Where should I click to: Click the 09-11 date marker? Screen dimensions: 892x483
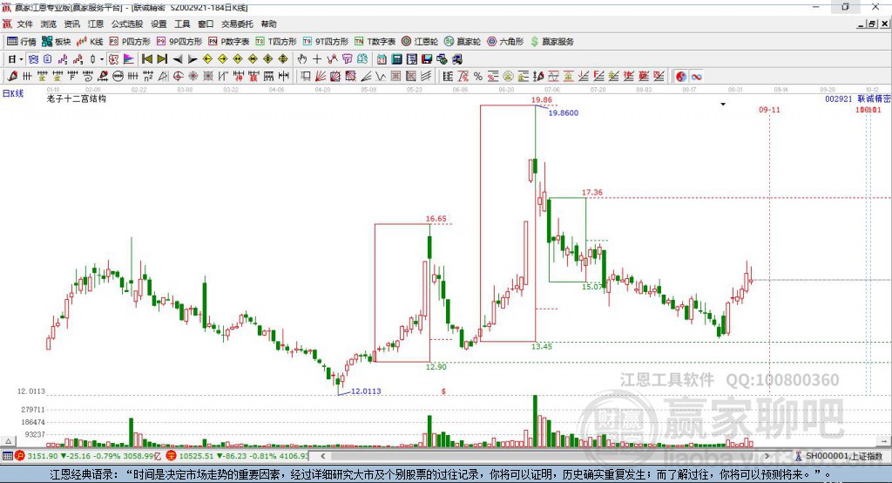coord(770,109)
